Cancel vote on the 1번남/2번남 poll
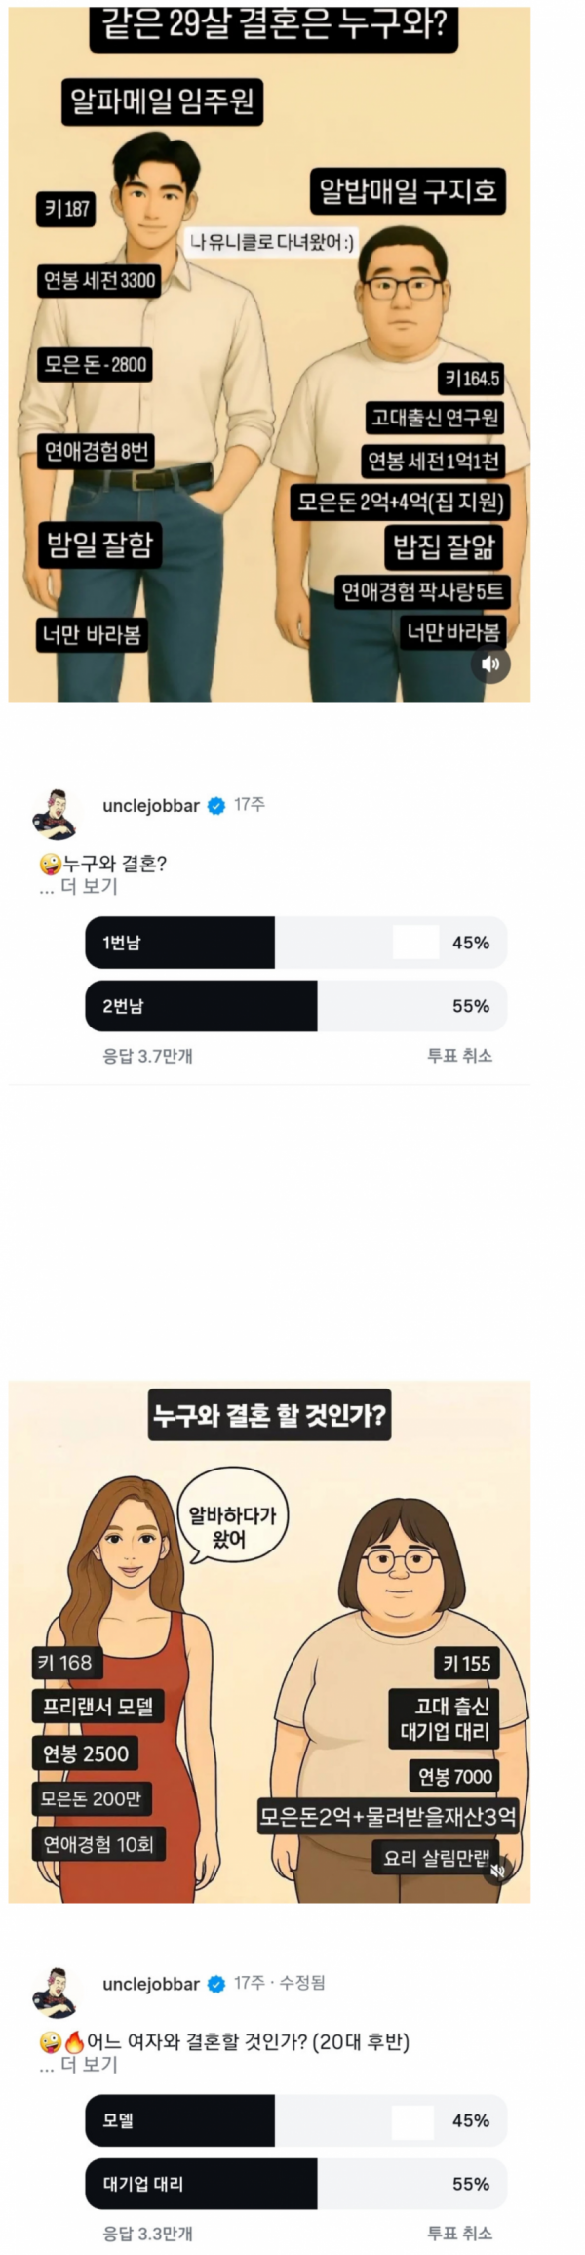Screen dimensions: 585x2255 (x=459, y=1056)
